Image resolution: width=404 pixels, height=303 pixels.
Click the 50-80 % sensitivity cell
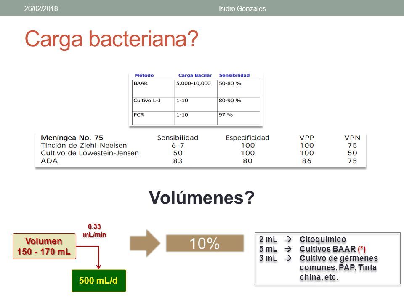239,88
